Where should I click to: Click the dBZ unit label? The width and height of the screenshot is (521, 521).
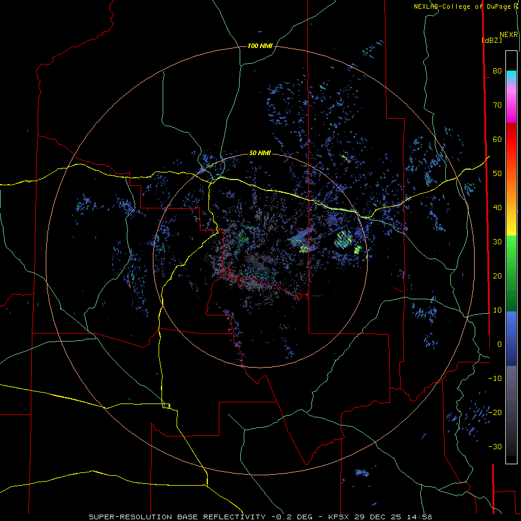pos(492,40)
